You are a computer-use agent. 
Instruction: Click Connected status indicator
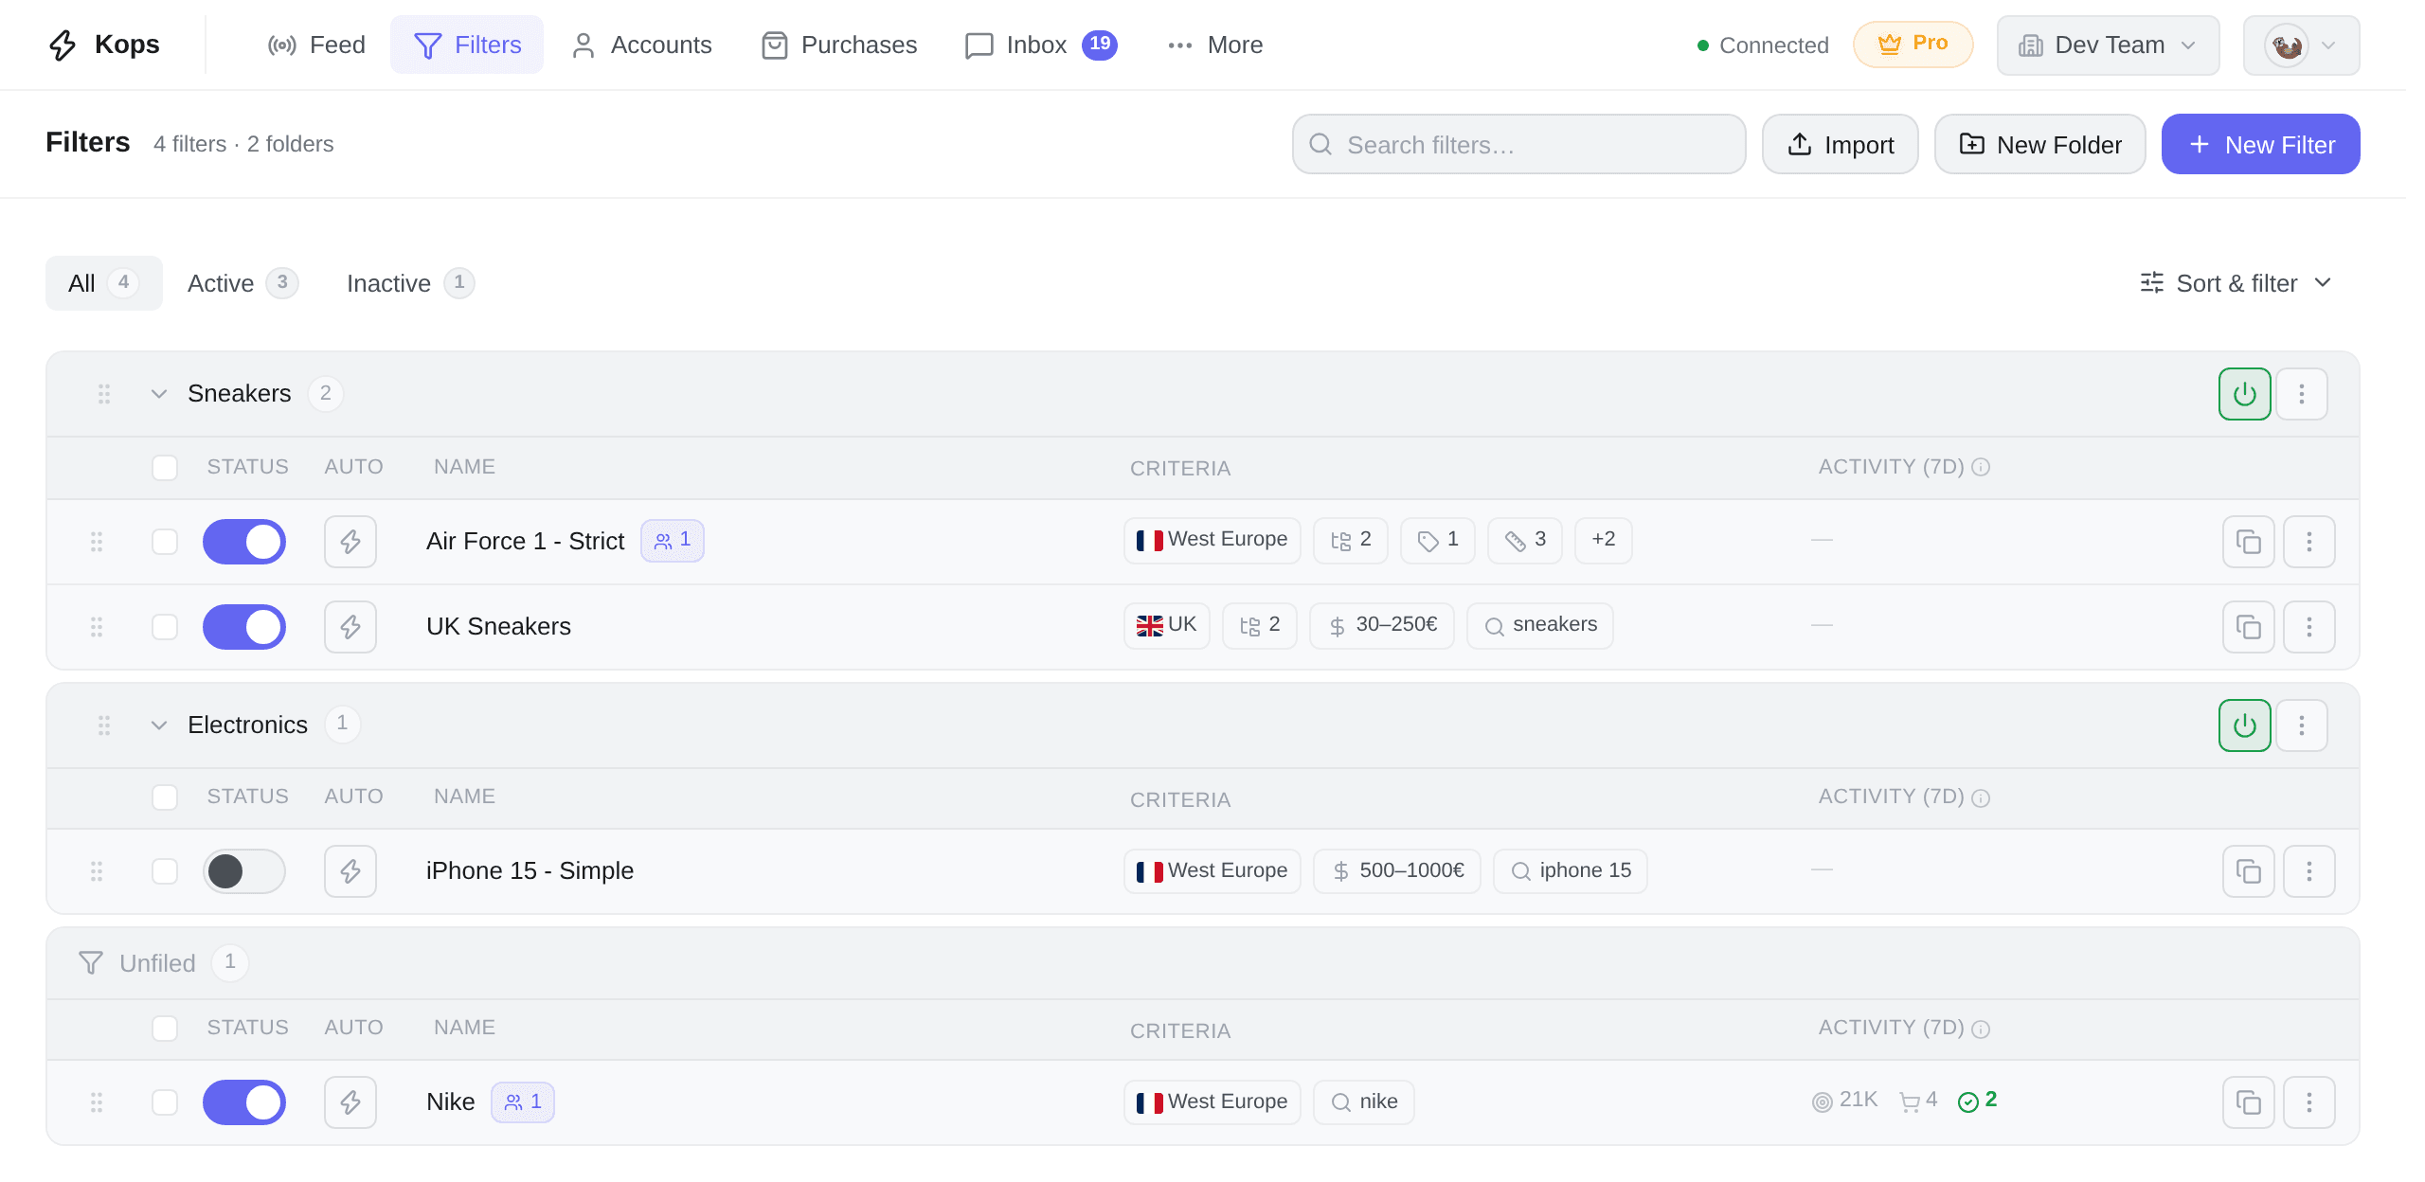point(1763,45)
